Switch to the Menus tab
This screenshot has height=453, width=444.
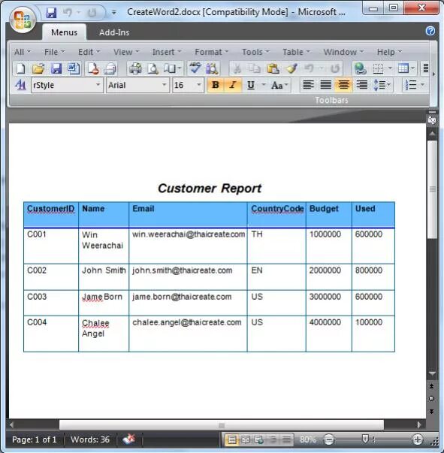click(64, 32)
